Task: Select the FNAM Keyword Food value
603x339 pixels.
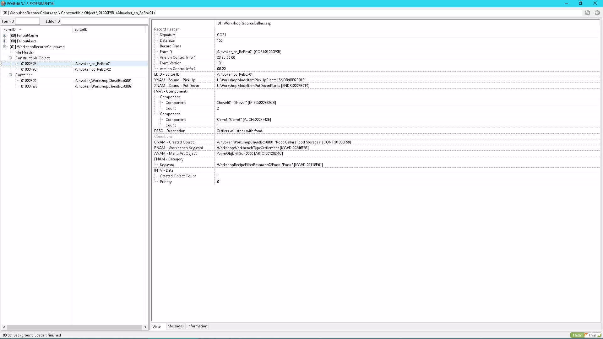Action: tap(270, 165)
